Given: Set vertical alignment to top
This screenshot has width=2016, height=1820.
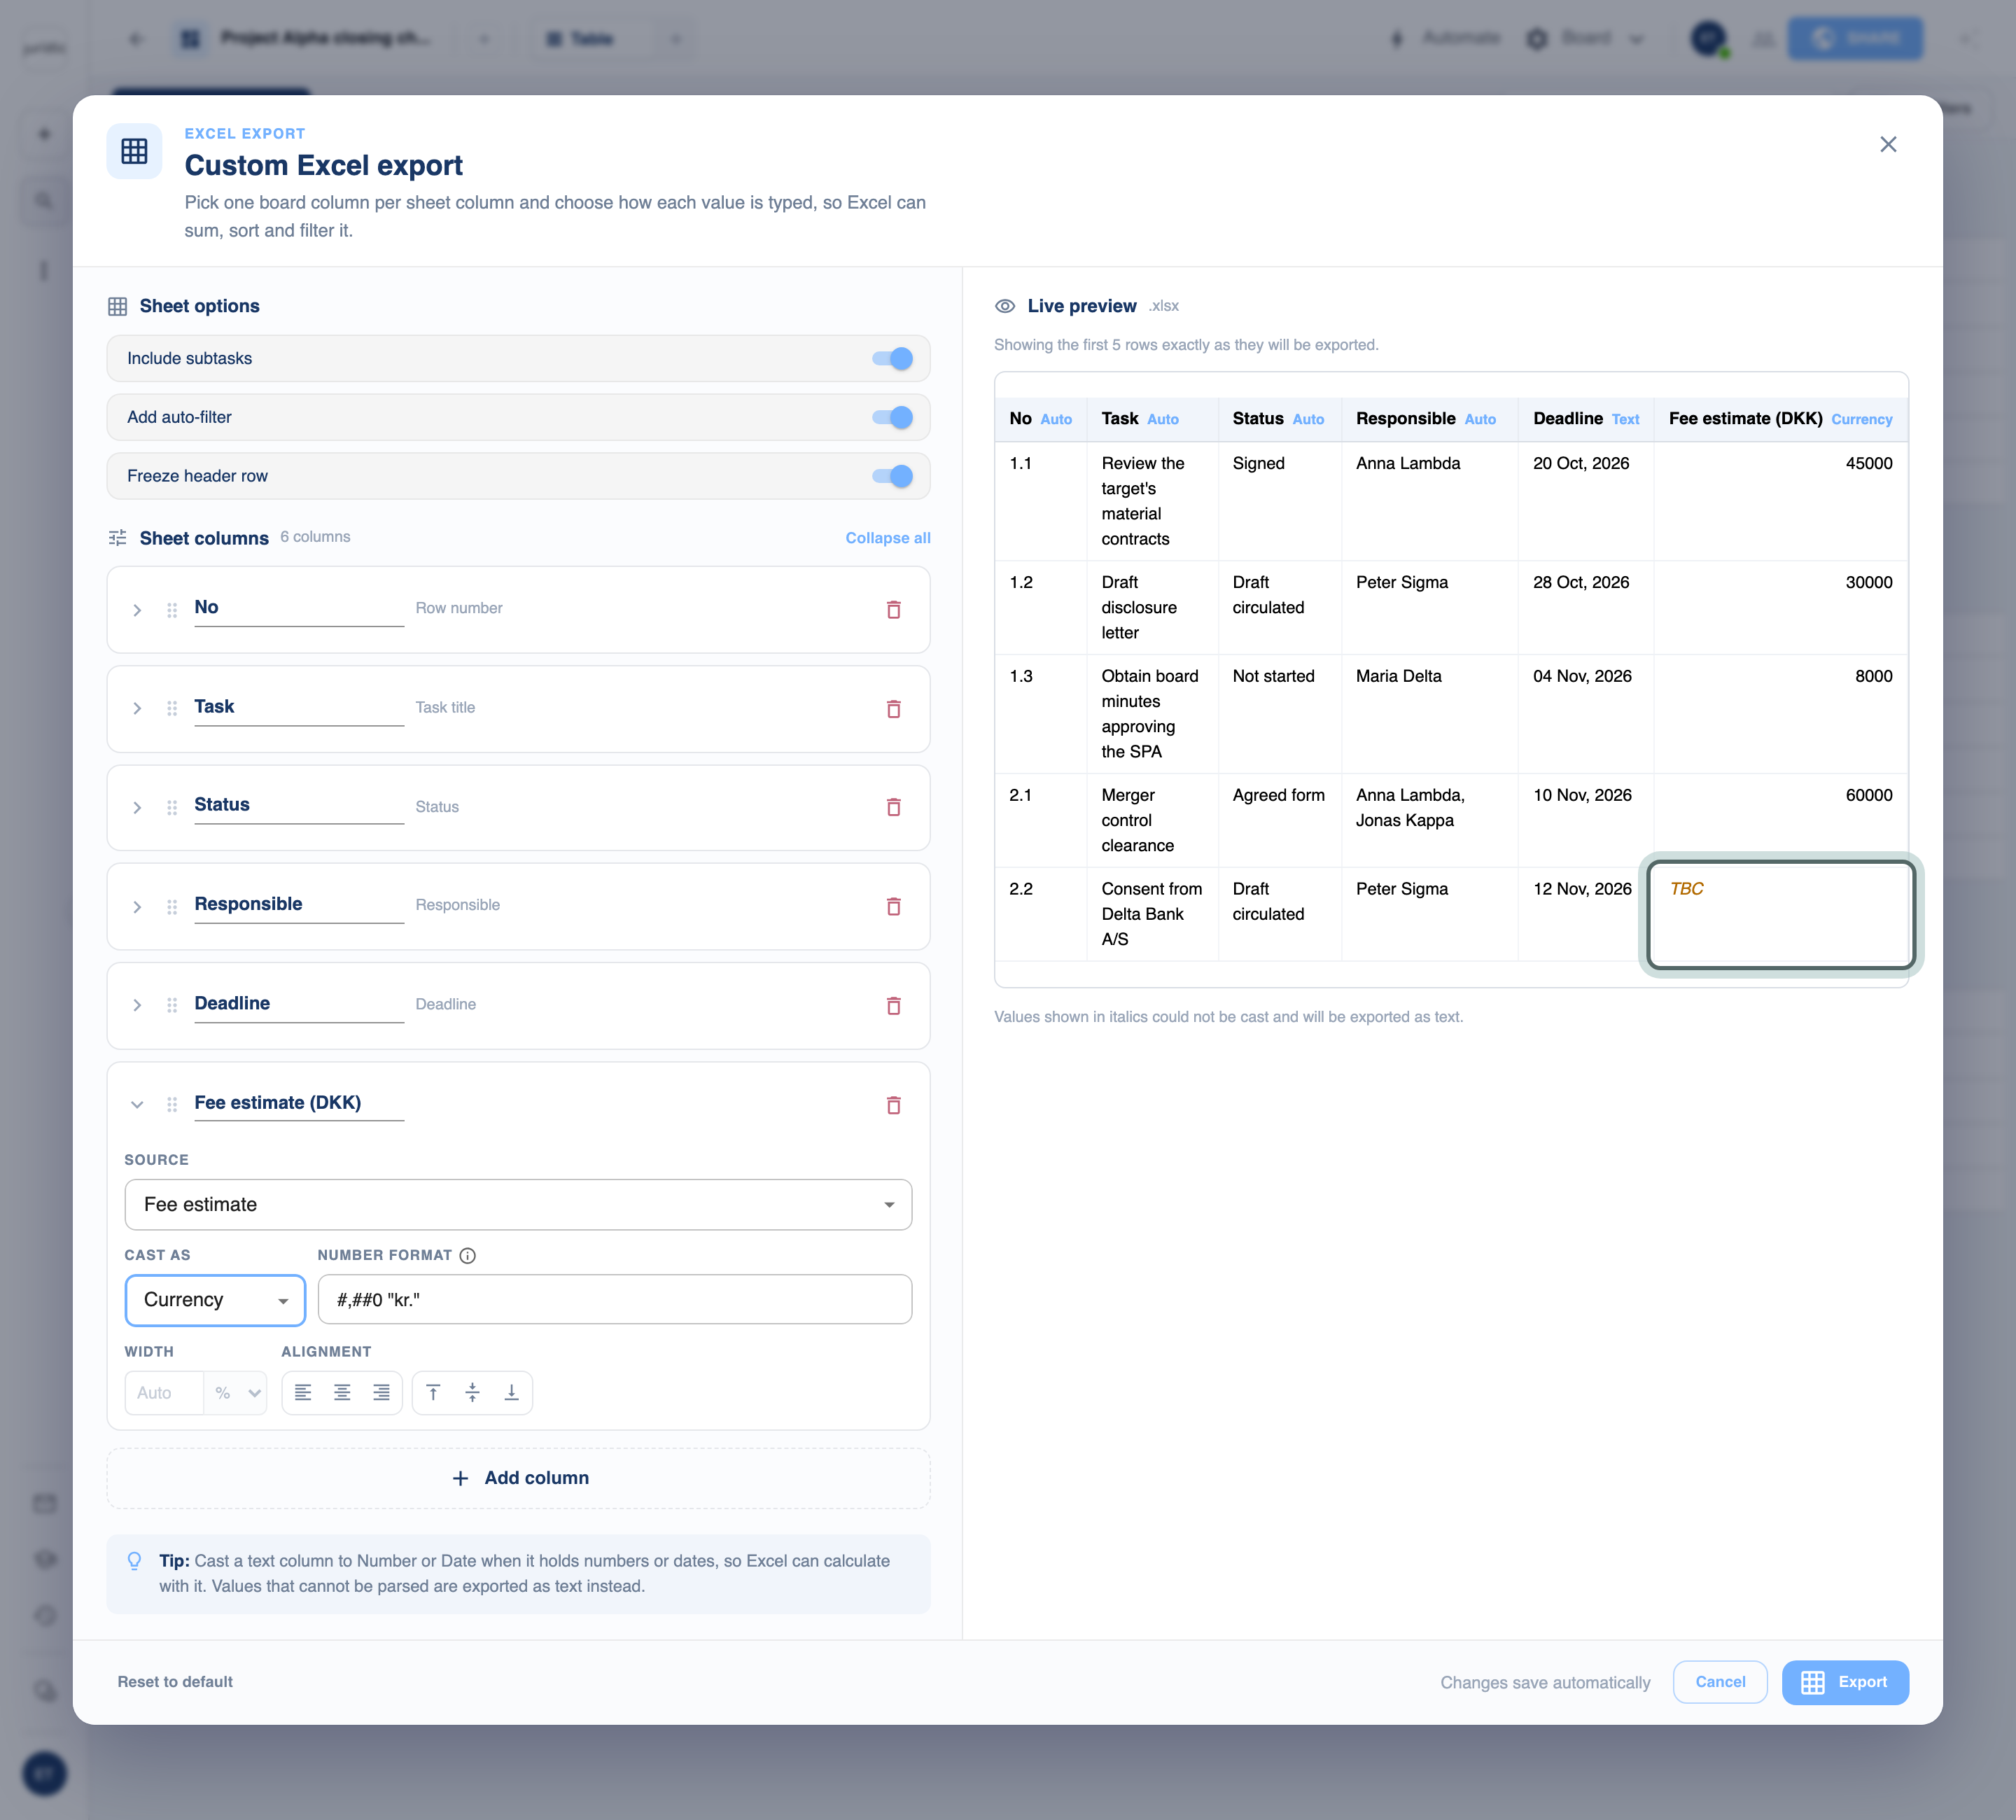Looking at the screenshot, I should (x=433, y=1393).
